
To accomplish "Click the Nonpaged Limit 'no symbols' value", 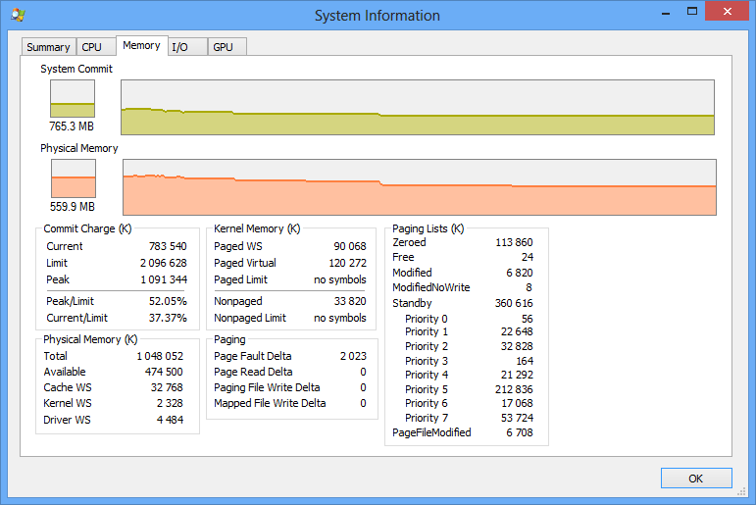I will click(340, 318).
